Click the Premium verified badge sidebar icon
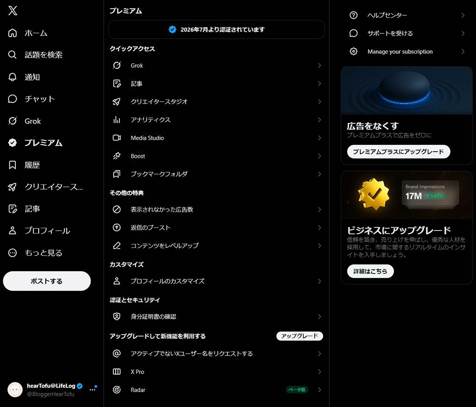 (x=12, y=142)
